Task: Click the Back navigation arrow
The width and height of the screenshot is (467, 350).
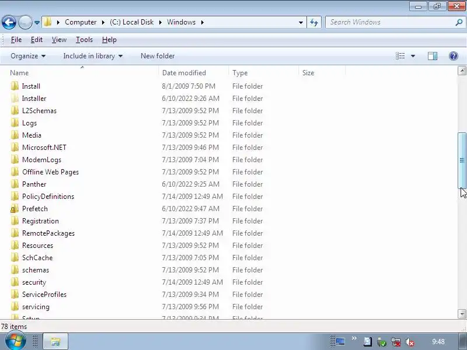Action: [x=9, y=22]
